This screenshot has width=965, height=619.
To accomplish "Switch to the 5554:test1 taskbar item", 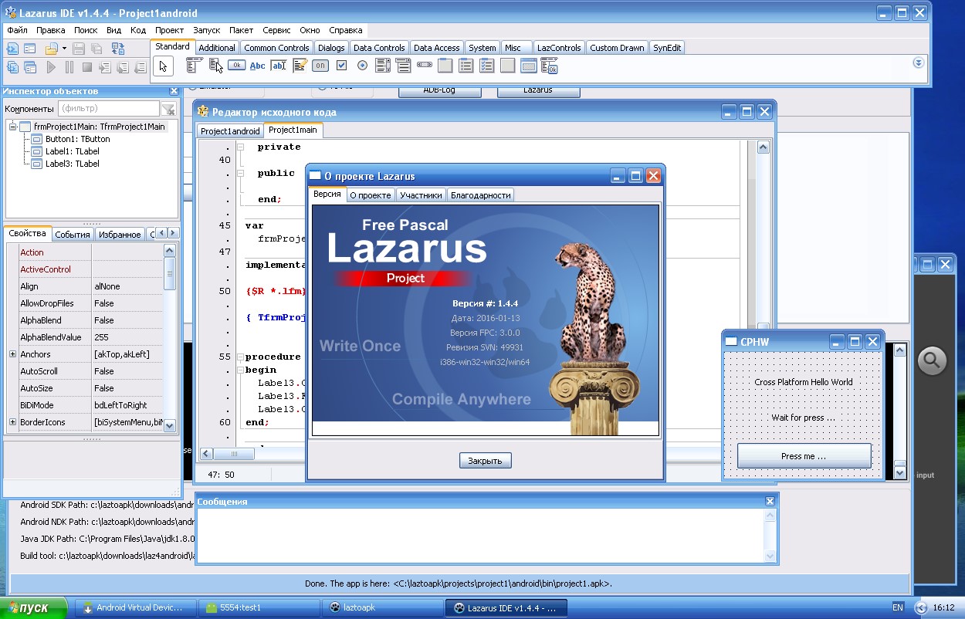I will (x=259, y=608).
